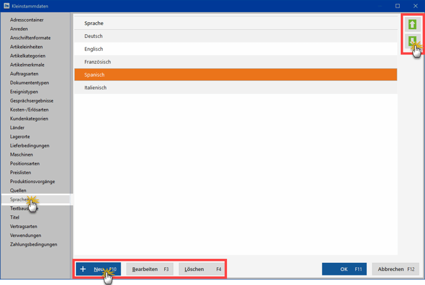Open Adresscontainer in the sidebar
Viewport: 425px width, 285px height.
click(x=27, y=20)
